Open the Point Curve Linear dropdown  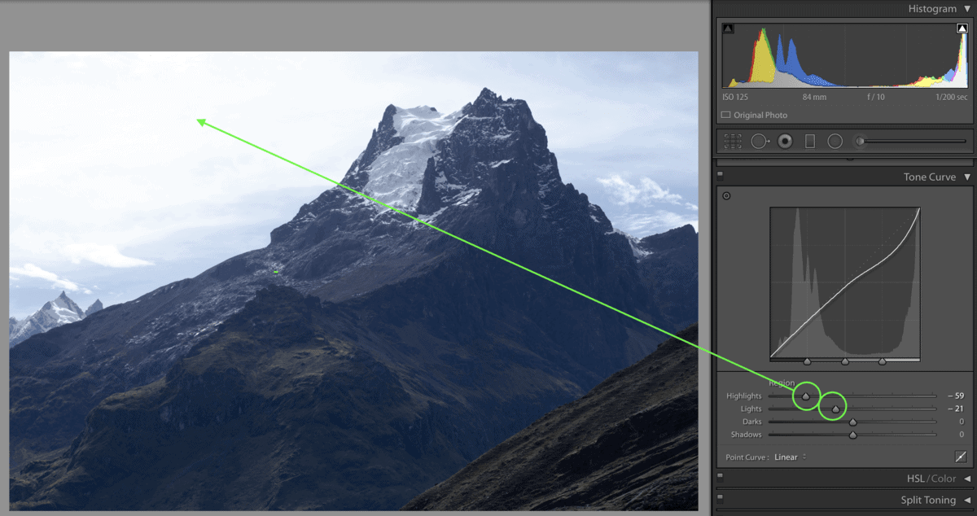pos(790,457)
